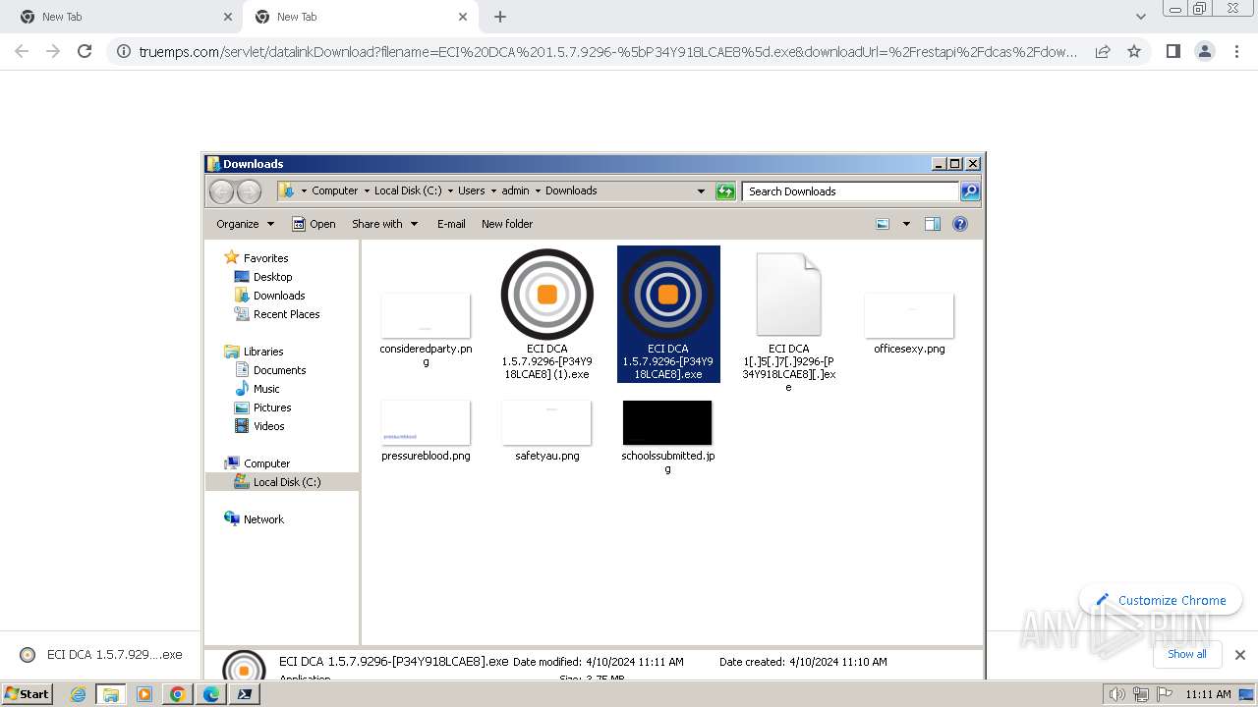Close the Chrome downloads bar

[x=1240, y=655]
